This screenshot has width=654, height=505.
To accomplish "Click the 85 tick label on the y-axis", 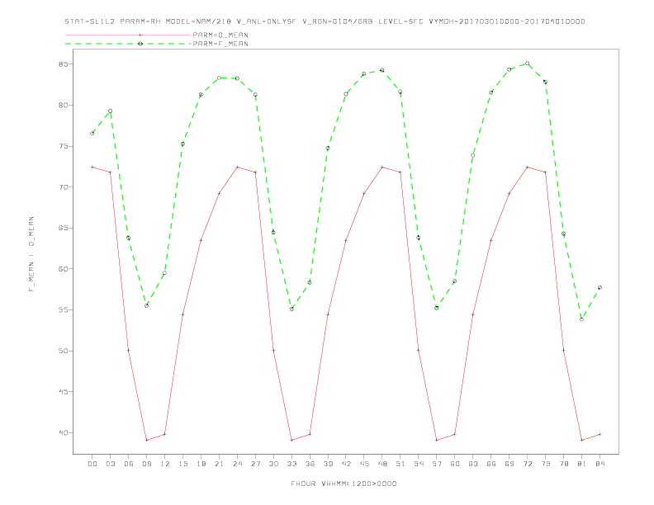I will 64,64.
